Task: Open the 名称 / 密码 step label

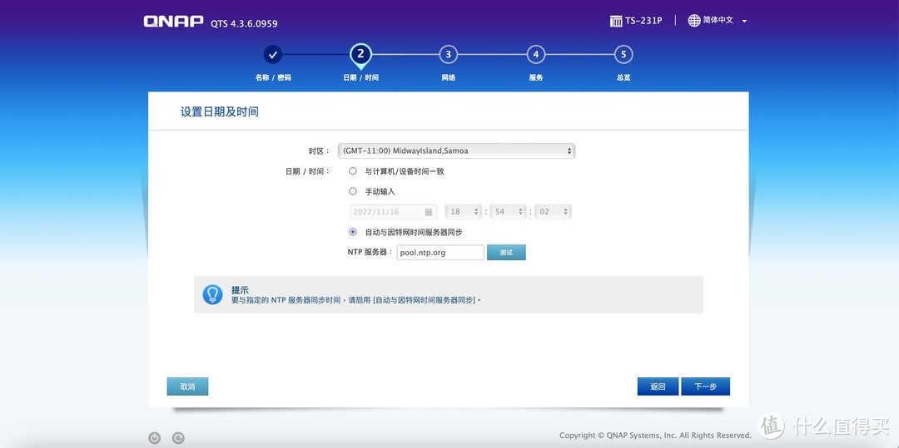Action: coord(273,78)
